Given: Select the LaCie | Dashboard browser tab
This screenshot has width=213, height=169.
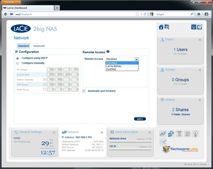Looking at the screenshot, I should click(28, 8).
